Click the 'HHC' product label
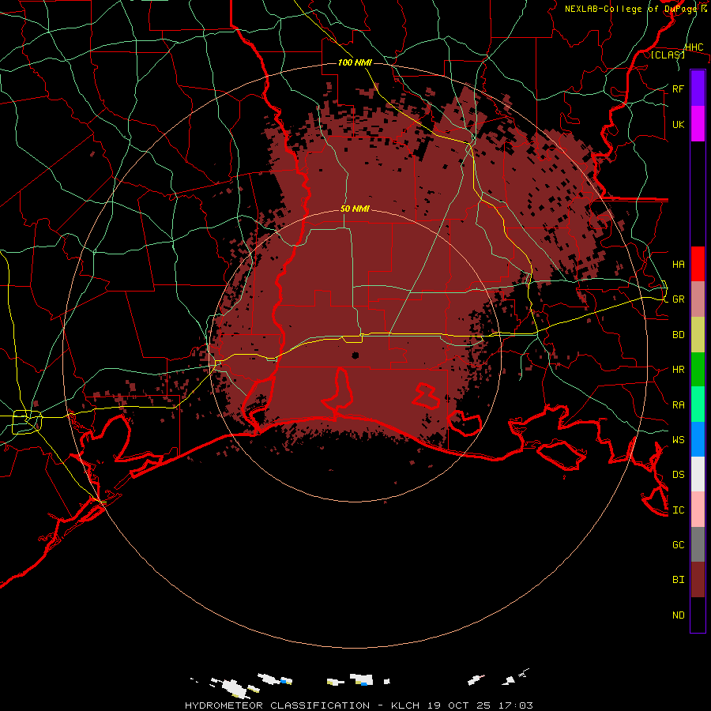Image resolution: width=711 pixels, height=711 pixels. point(694,47)
